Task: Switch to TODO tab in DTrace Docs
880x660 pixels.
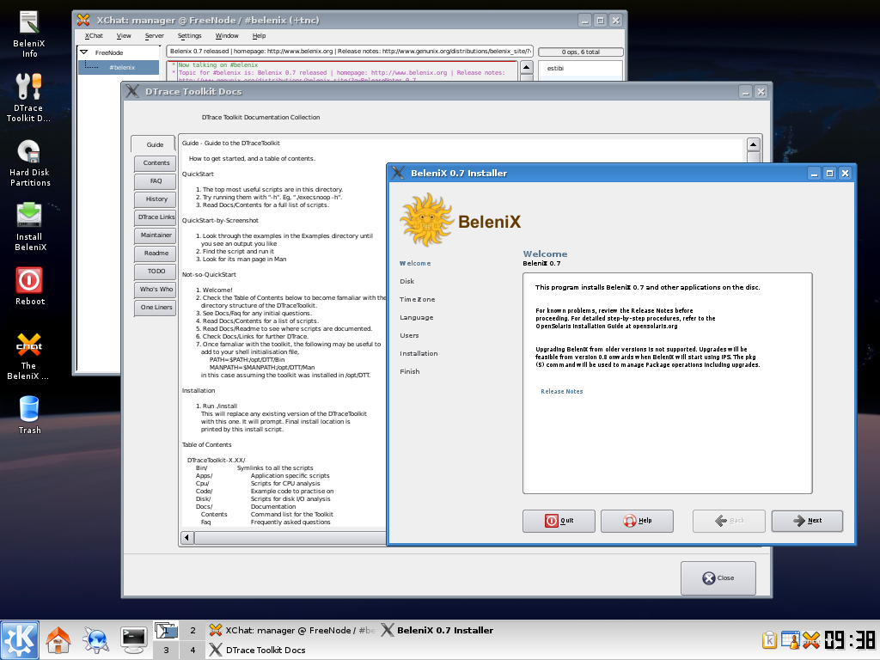Action: [x=156, y=271]
